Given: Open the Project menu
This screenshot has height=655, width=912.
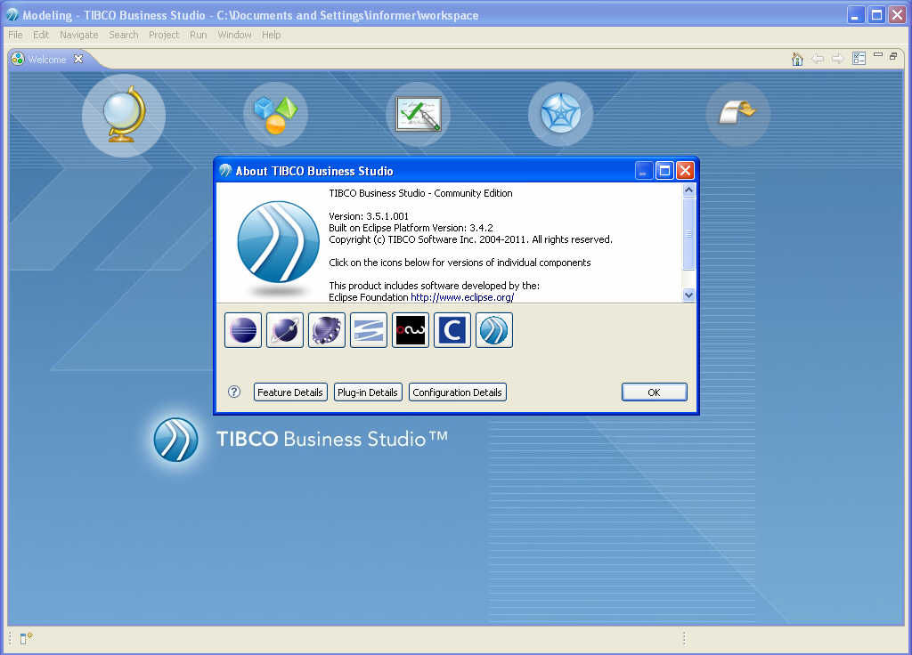Looking at the screenshot, I should [x=164, y=35].
